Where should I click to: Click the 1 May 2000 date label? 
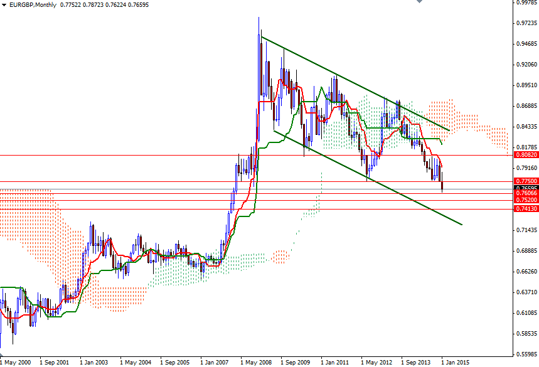[14, 362]
